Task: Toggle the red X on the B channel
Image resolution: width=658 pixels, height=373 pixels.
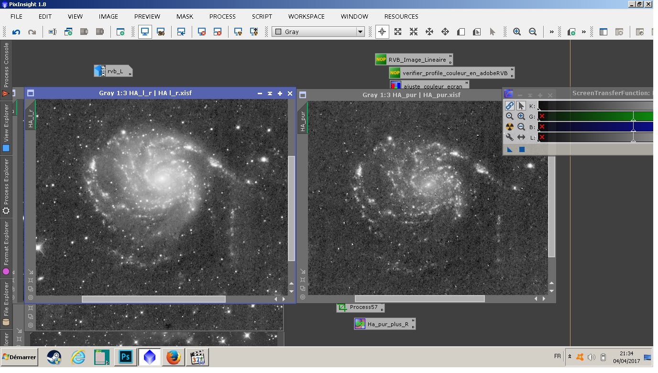Action: (x=542, y=127)
